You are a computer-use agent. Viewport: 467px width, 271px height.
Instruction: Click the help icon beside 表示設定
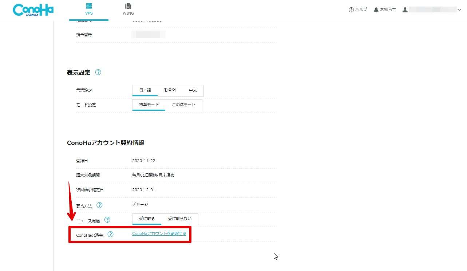click(x=98, y=72)
